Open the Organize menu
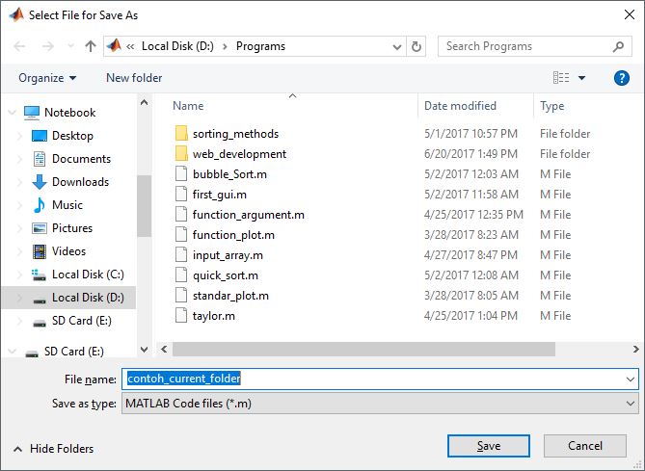The width and height of the screenshot is (645, 471). pos(47,78)
